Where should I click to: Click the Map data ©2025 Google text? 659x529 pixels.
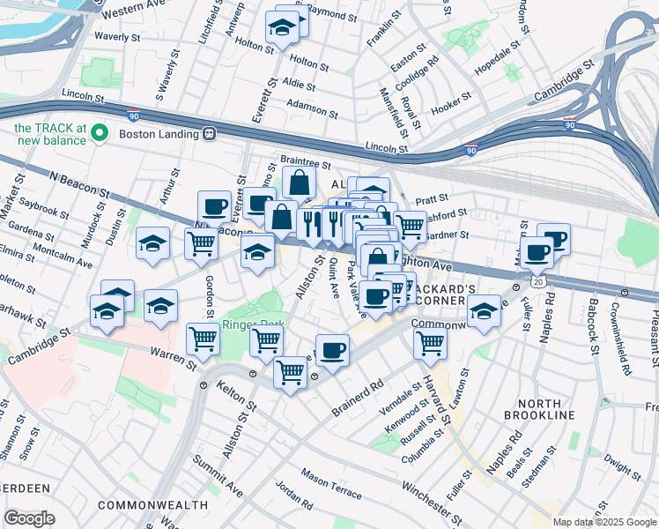(x=605, y=523)
